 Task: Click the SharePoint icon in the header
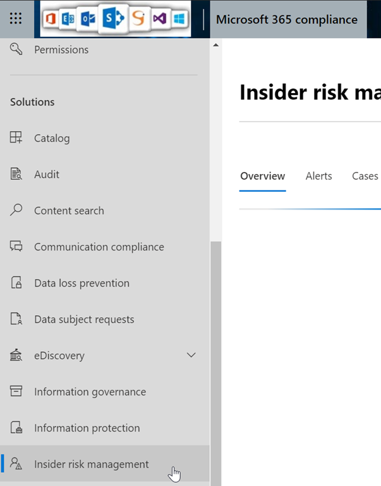pos(113,19)
